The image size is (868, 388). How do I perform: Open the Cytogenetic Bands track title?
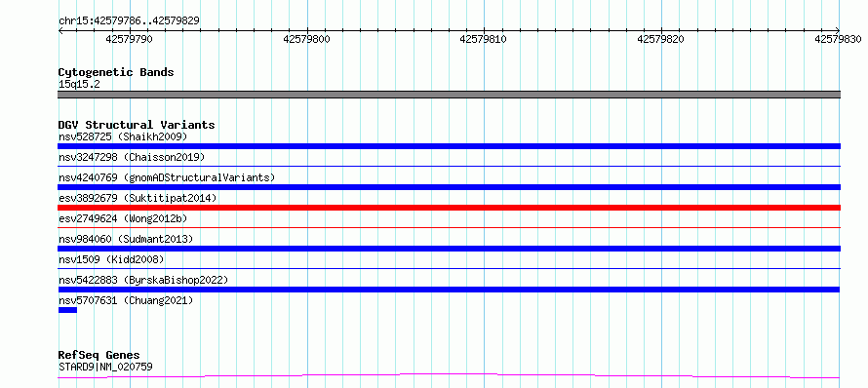(x=116, y=72)
